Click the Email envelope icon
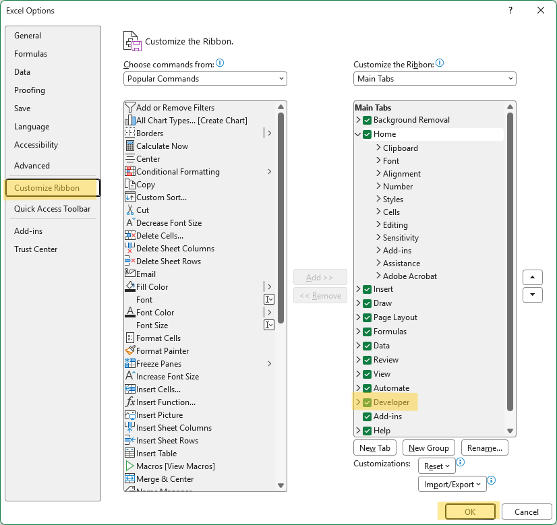Screen dimensions: 557x525 (x=130, y=274)
